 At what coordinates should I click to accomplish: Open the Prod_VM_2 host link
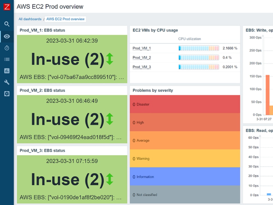(x=141, y=58)
